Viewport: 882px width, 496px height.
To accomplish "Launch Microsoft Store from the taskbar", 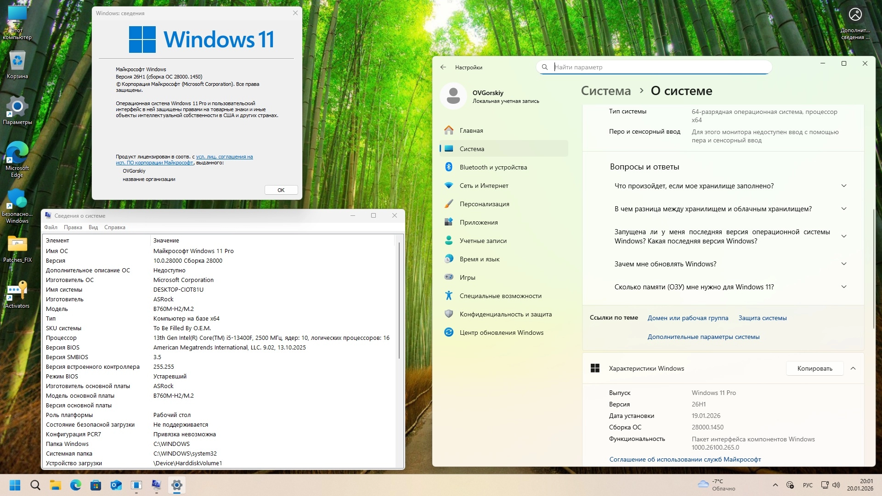I will 96,485.
